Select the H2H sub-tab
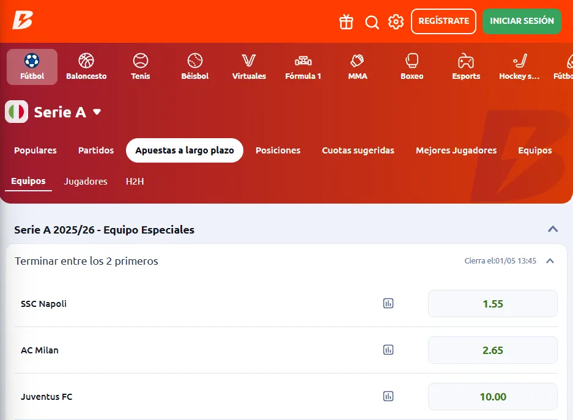The height and width of the screenshot is (420, 573). [x=135, y=181]
